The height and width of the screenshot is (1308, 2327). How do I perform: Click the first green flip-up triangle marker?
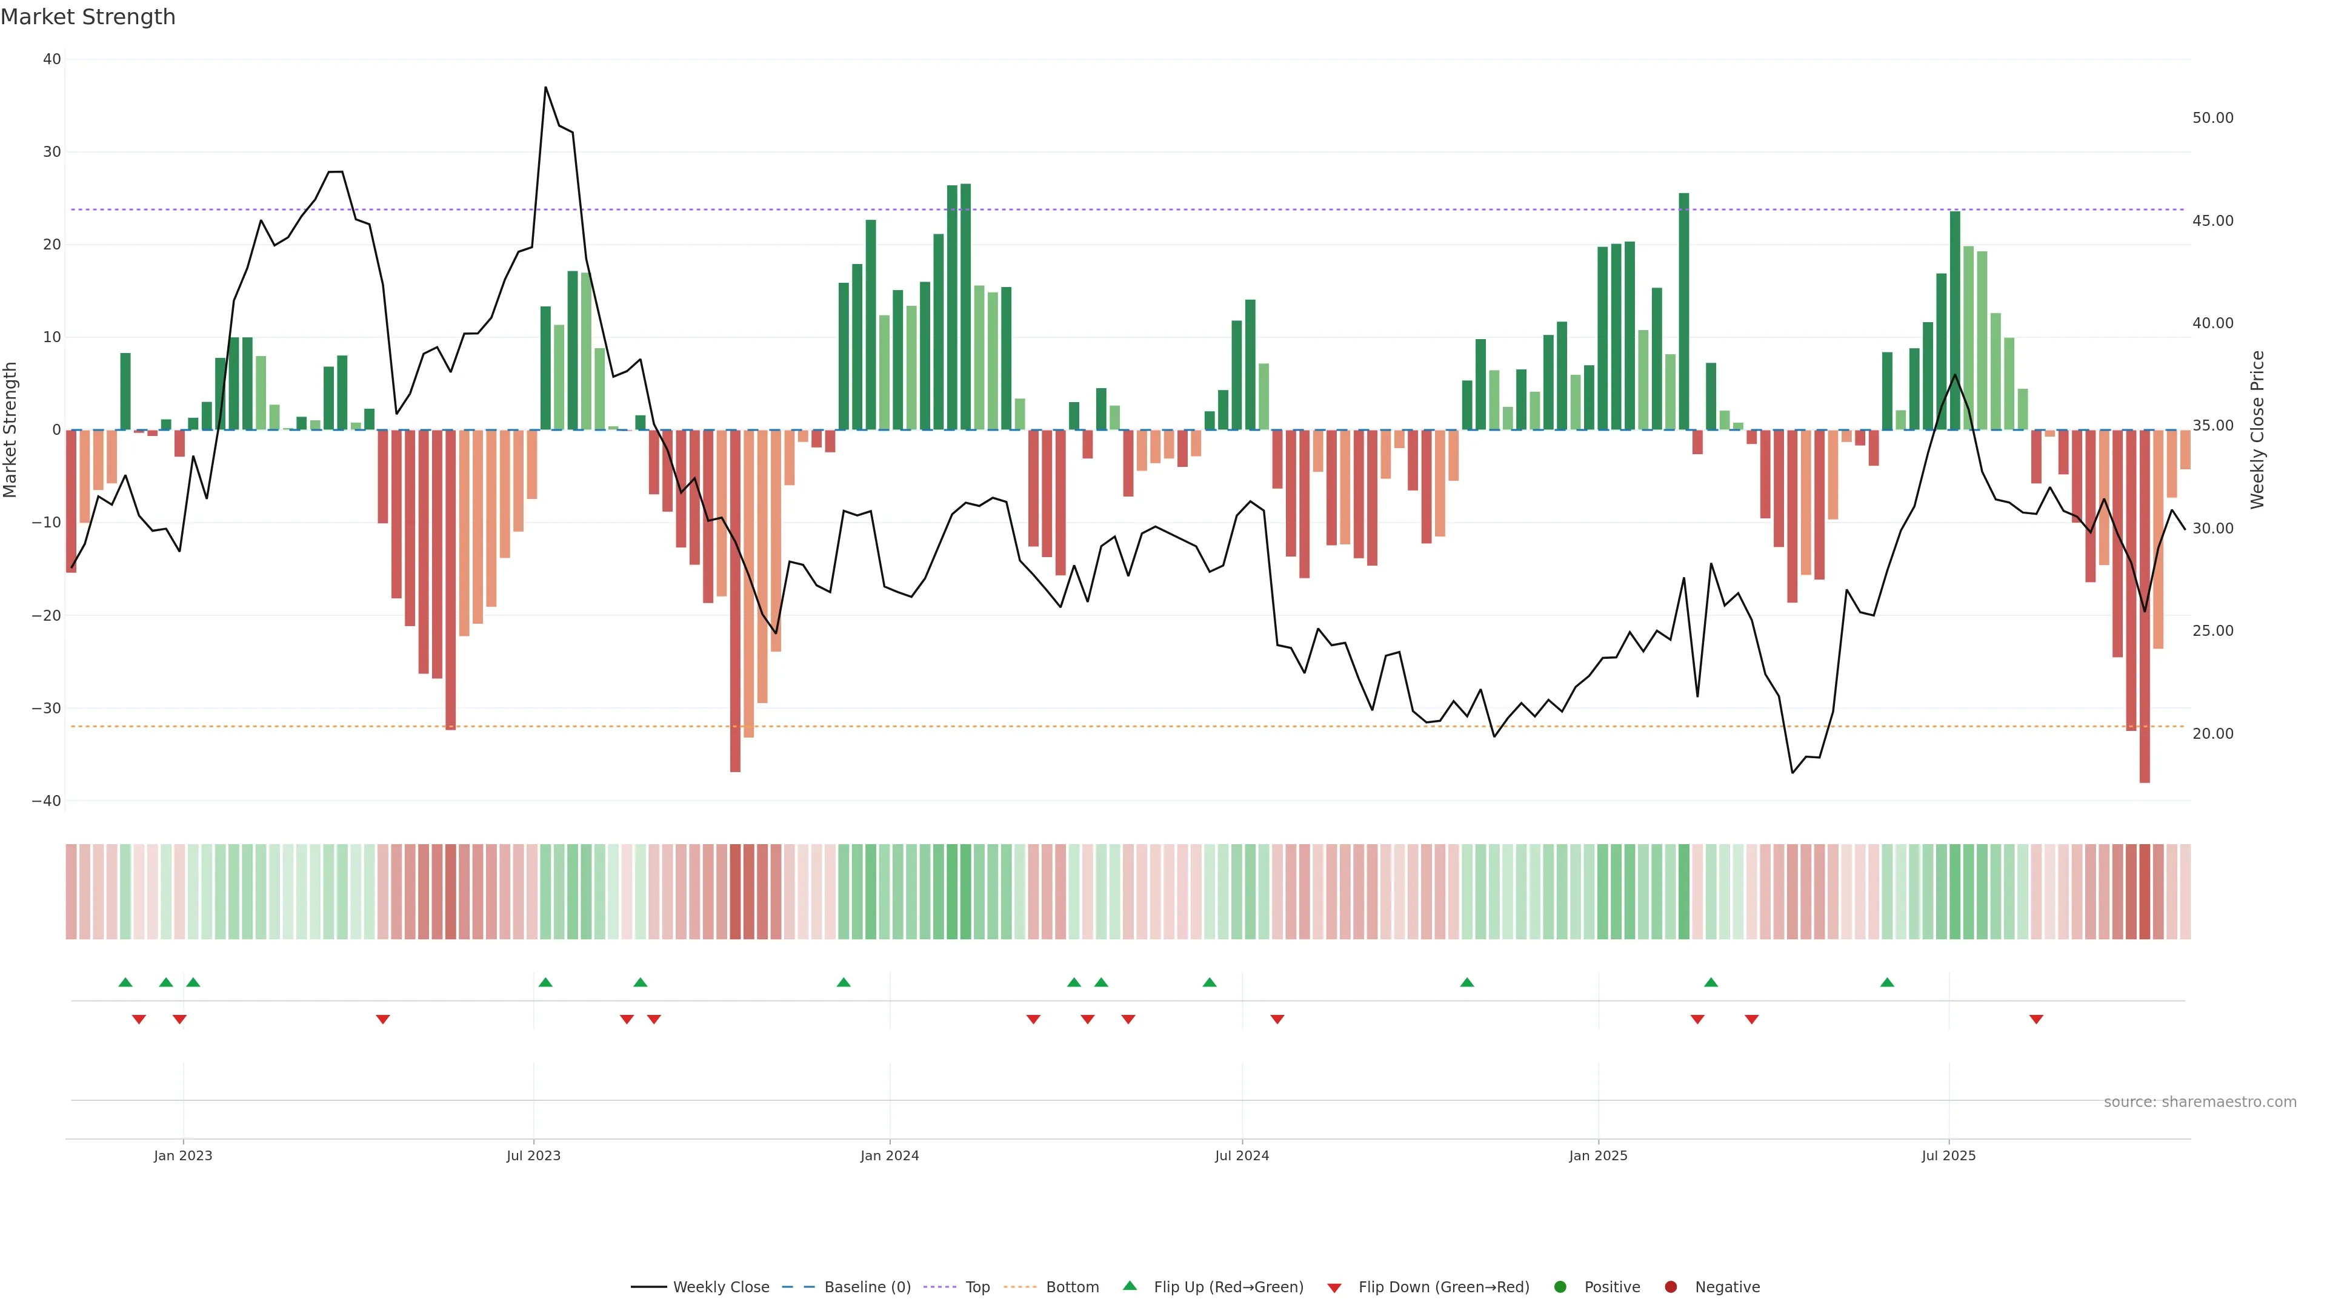tap(125, 982)
